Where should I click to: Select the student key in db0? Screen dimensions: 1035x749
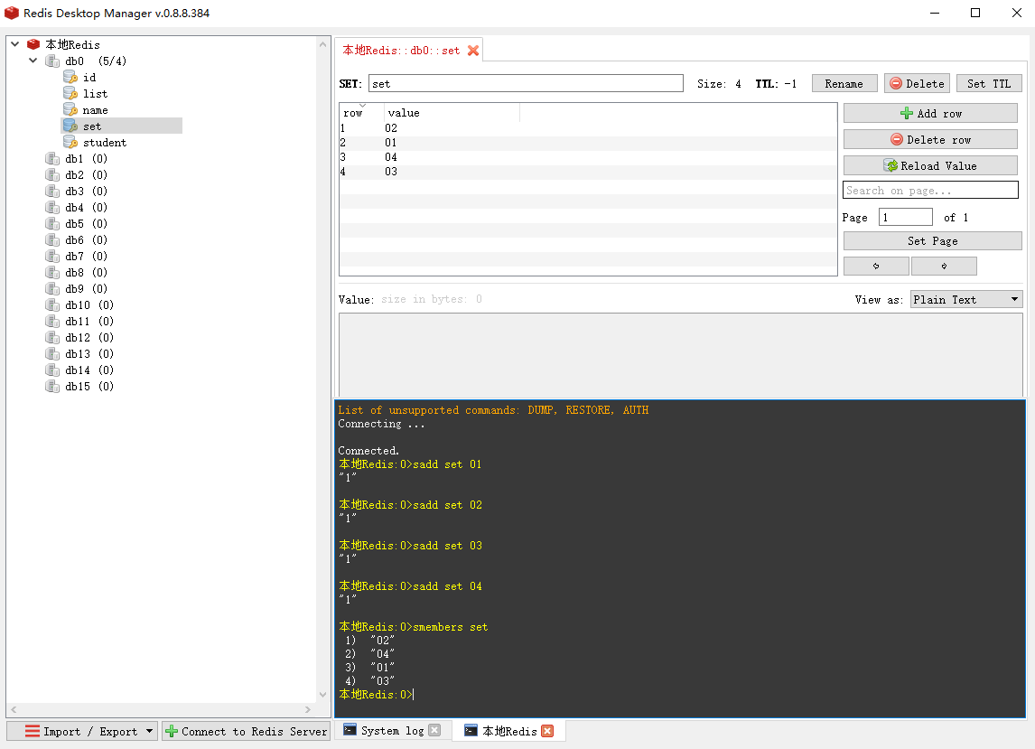tap(104, 142)
